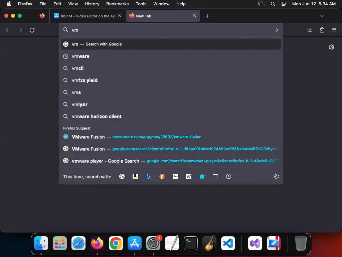
Task: Open App Store from the Dock
Action: coord(135,243)
